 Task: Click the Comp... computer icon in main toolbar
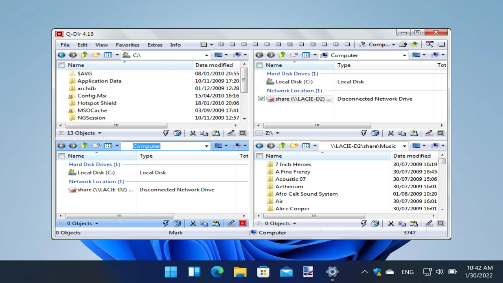[363, 44]
